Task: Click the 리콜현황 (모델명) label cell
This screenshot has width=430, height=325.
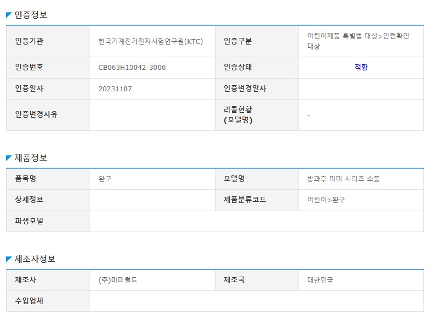Action: pos(257,115)
